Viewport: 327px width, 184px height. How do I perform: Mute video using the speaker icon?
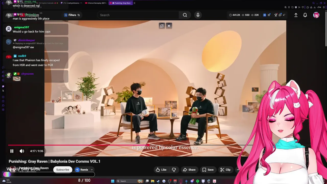coord(22,151)
